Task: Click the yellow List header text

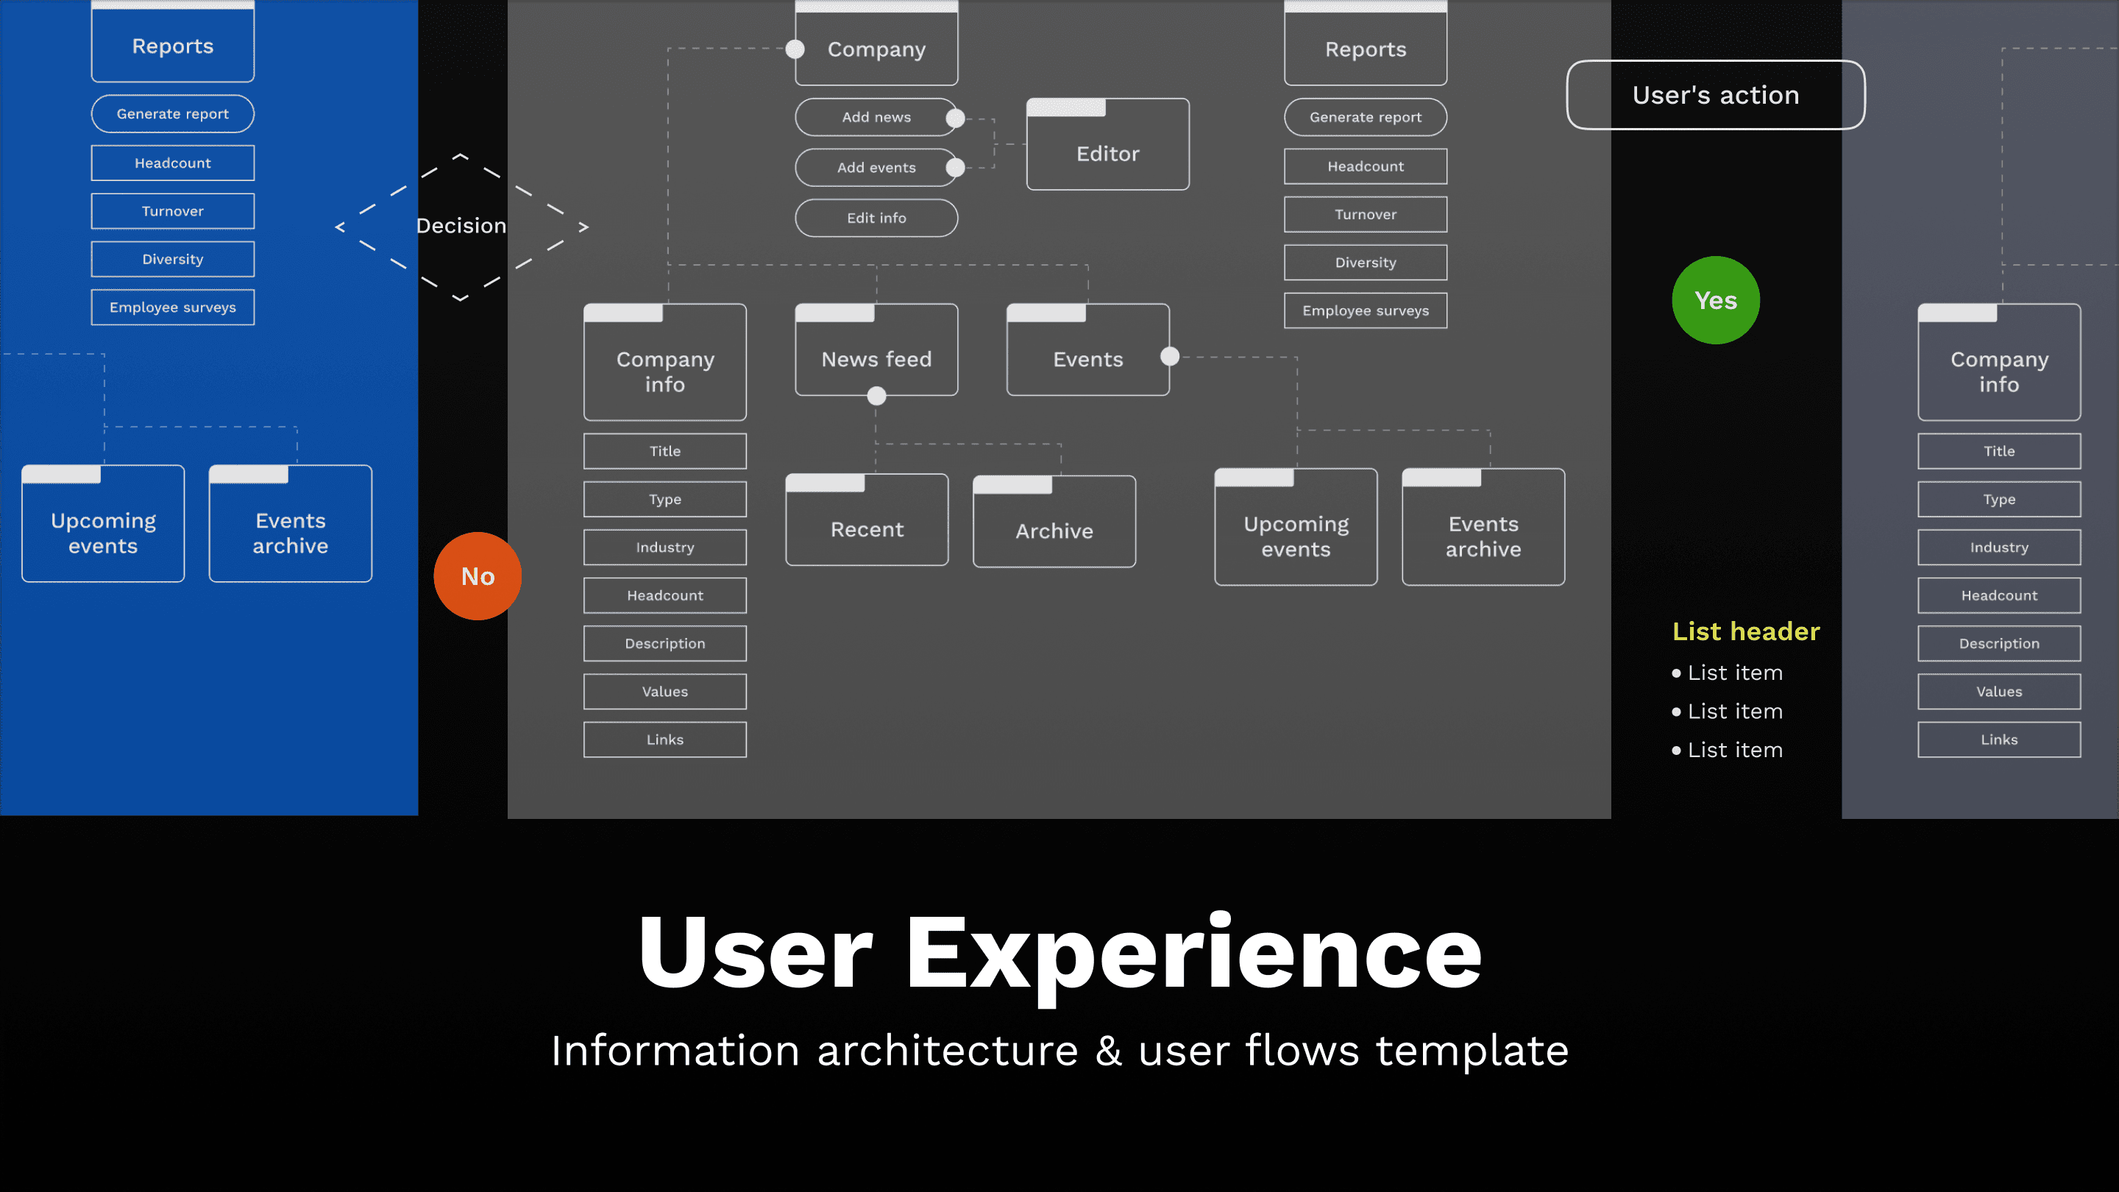Action: [1745, 631]
